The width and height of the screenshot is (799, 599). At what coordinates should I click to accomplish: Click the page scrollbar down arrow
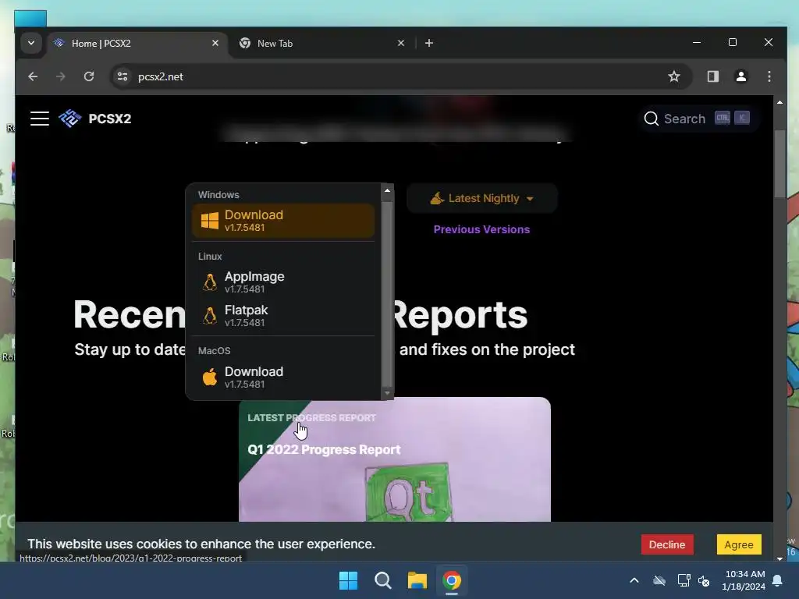(x=779, y=558)
